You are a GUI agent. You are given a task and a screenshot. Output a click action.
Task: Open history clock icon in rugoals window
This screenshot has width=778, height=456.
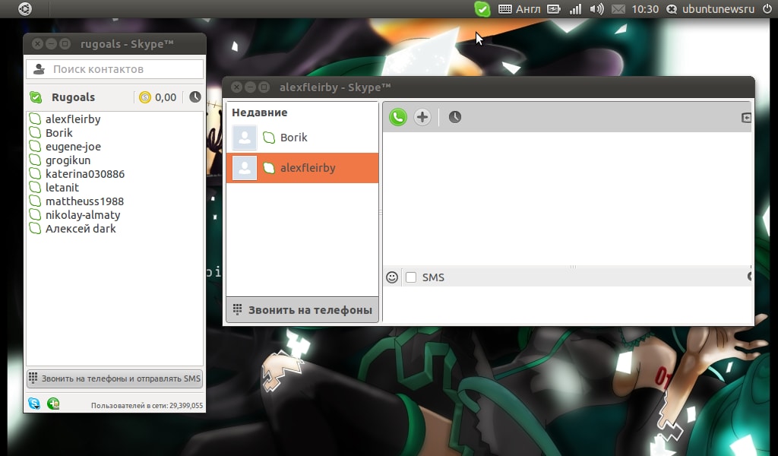tap(195, 97)
